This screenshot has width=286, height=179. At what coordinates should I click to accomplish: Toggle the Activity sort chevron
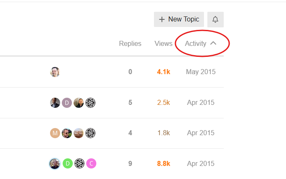pyautogui.click(x=213, y=43)
